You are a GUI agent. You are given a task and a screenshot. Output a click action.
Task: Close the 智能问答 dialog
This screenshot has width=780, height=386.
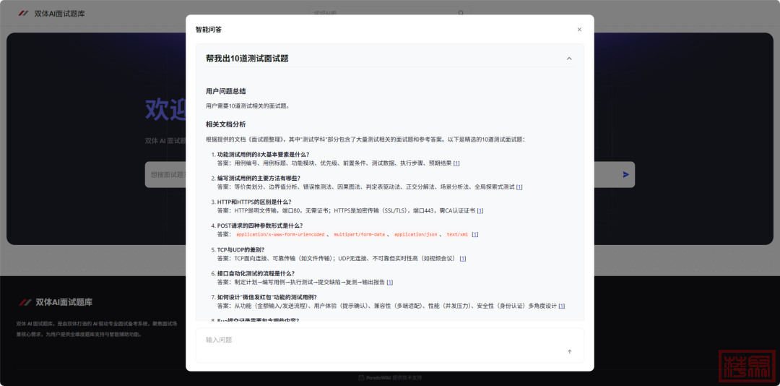coord(579,30)
